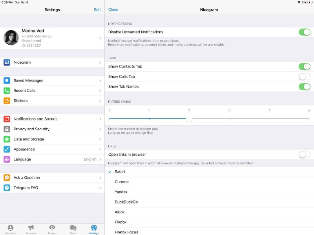Tap the battery status icon
The height and width of the screenshot is (235, 314).
(x=309, y=2)
